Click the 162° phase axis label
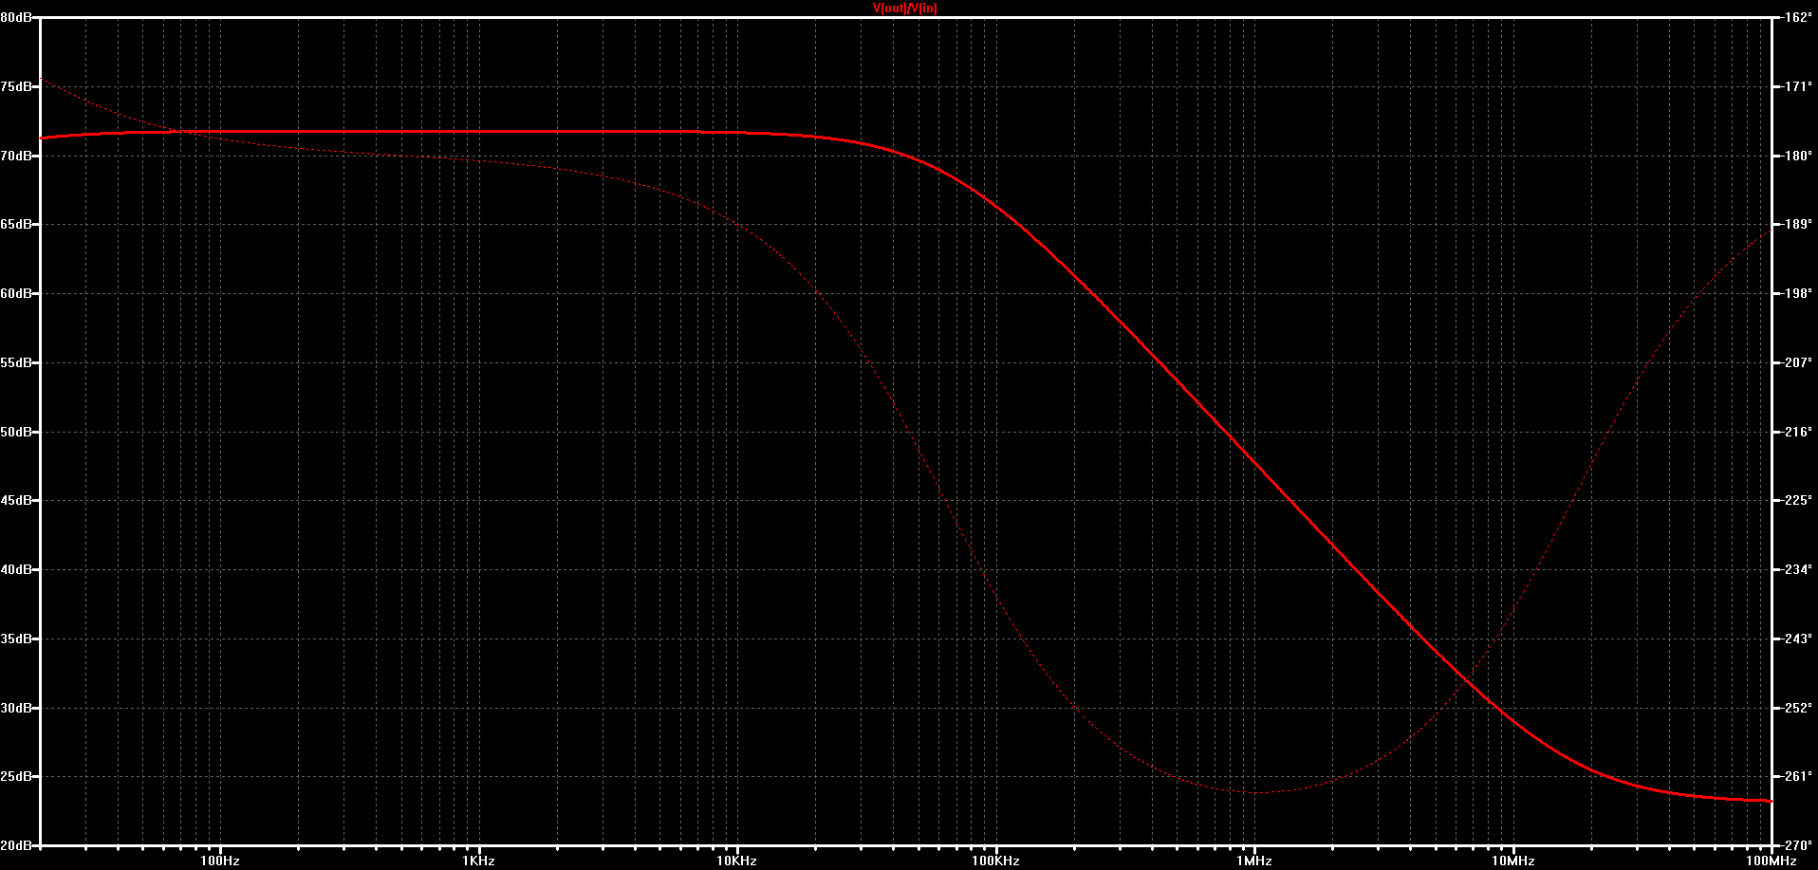Image resolution: width=1818 pixels, height=870 pixels. click(1798, 17)
